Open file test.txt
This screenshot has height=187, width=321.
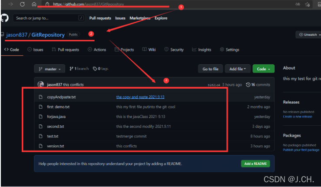tap(53, 137)
